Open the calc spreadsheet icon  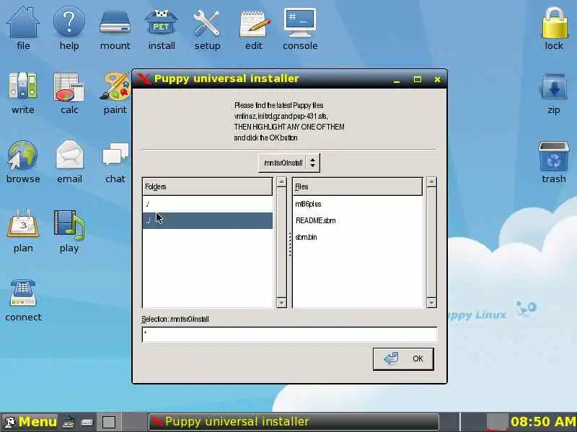(69, 94)
